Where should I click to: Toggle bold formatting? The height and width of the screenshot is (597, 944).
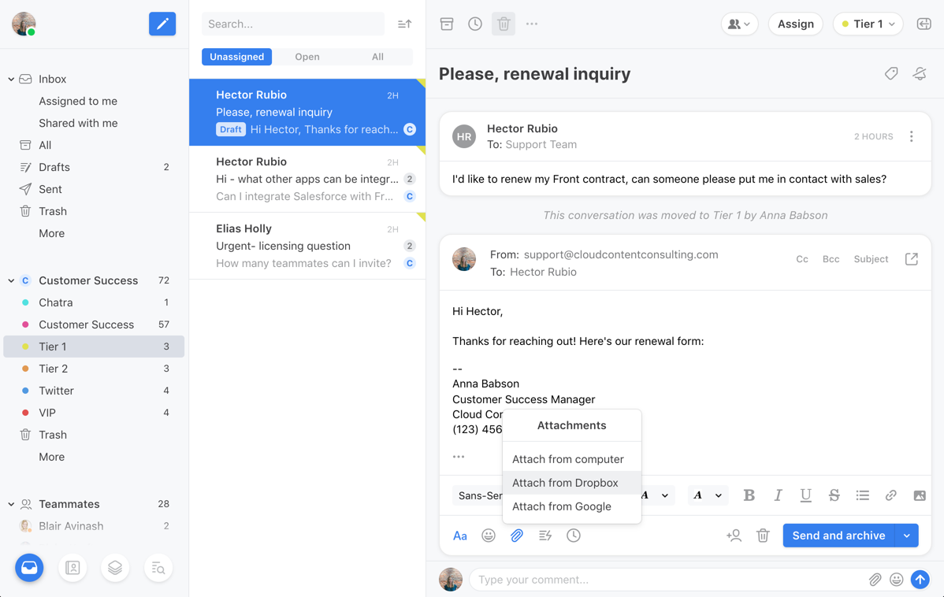pyautogui.click(x=749, y=495)
